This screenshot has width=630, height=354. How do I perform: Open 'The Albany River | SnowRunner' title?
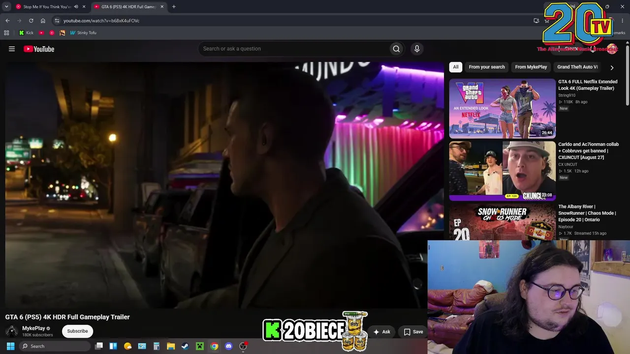587,213
